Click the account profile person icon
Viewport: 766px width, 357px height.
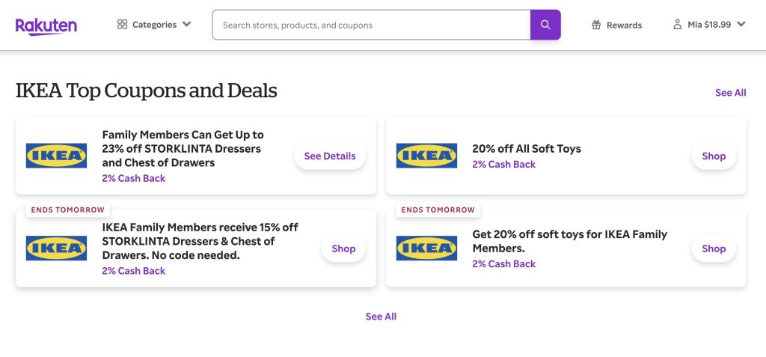point(678,25)
